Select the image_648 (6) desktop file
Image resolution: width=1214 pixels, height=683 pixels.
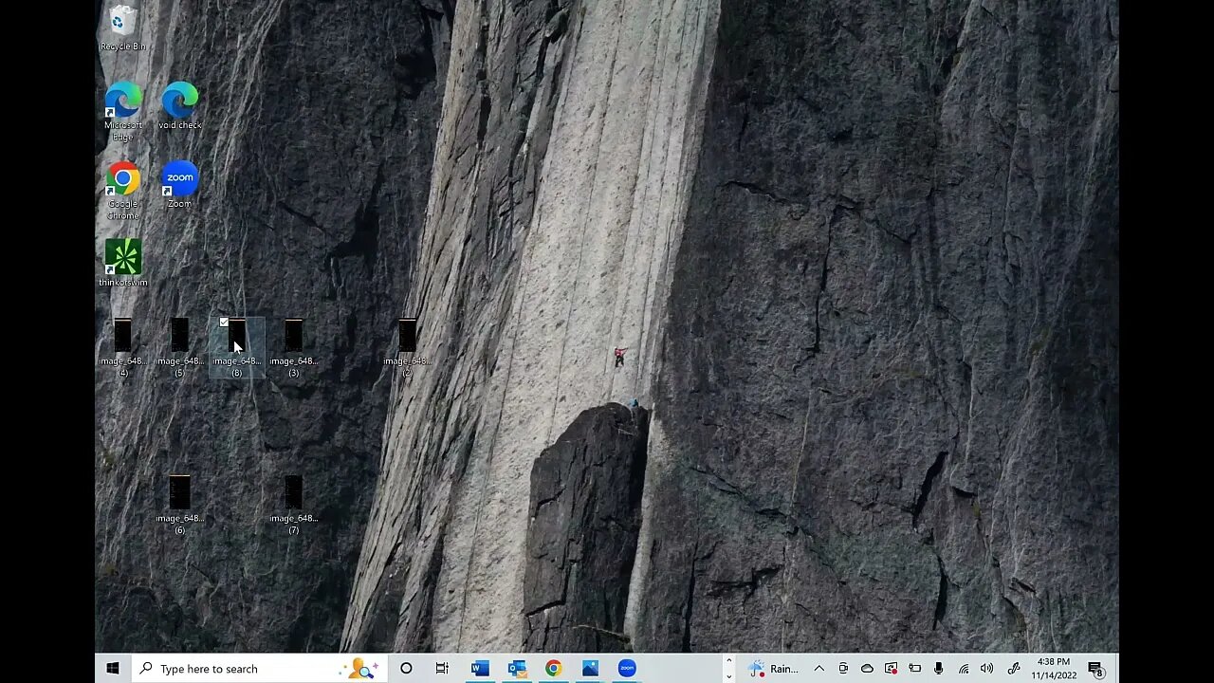click(179, 506)
